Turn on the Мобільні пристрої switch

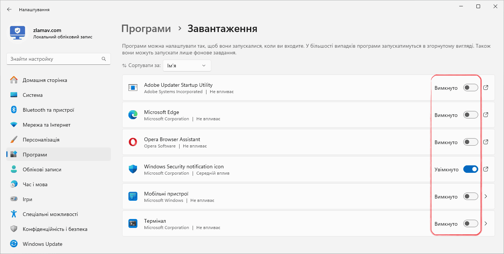point(471,197)
